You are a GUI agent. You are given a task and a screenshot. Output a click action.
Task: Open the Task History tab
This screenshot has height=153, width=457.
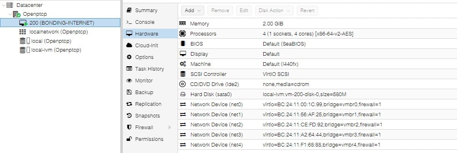(150, 69)
